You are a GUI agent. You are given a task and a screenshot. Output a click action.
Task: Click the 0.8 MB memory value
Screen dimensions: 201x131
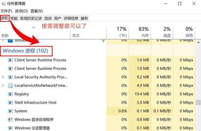pos(143,120)
